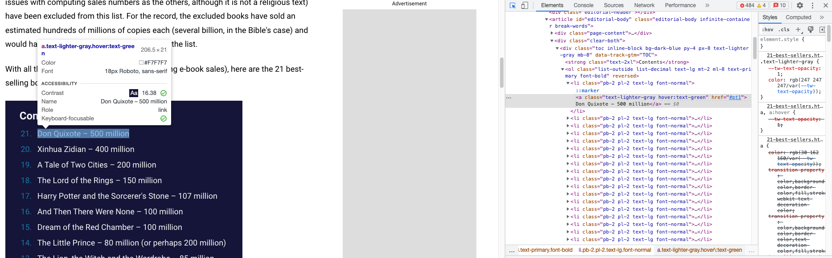Open the Don Quixote – 500 million link
This screenshot has height=258, width=832.
point(83,134)
